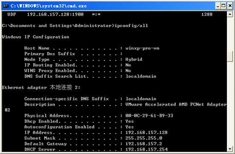
Task: Click the Physical Address 00-0C-29-61-B9-33
Action: point(149,115)
